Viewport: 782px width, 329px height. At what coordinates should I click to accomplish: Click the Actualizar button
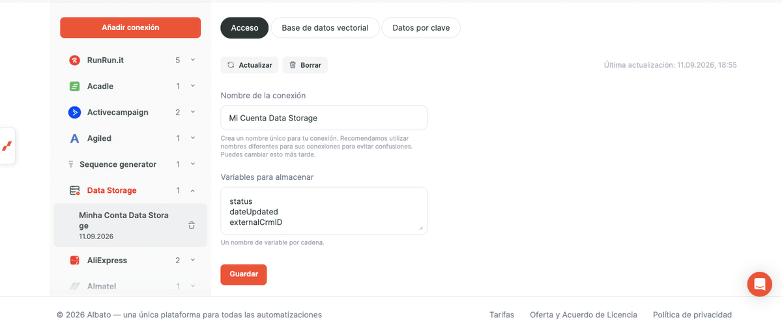[250, 65]
